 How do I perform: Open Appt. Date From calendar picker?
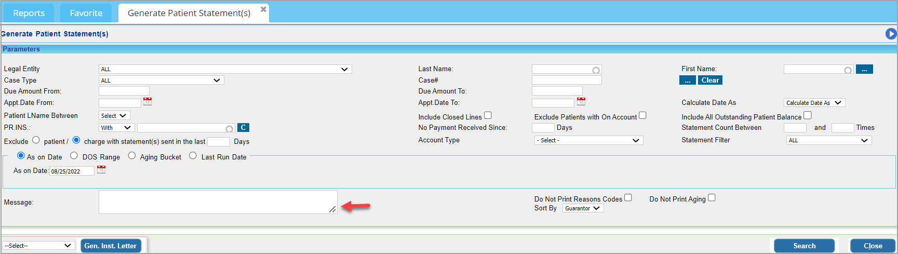pos(148,101)
